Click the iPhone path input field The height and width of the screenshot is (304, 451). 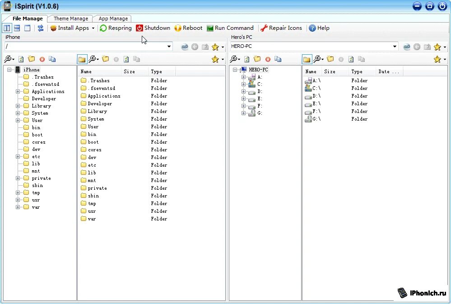tap(85, 47)
